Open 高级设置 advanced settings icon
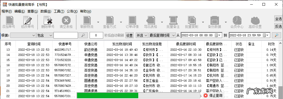 click(x=255, y=20)
